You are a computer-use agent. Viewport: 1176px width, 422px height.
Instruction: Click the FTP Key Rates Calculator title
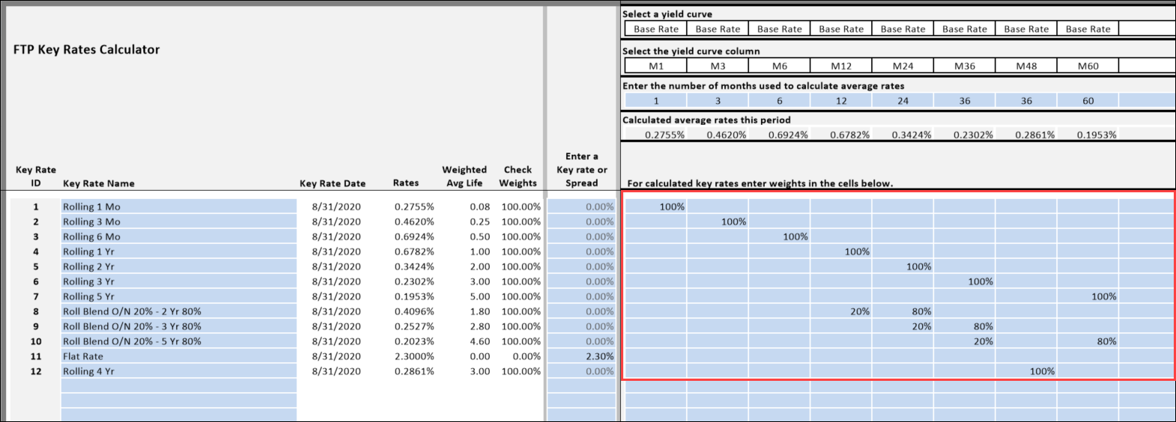click(86, 49)
